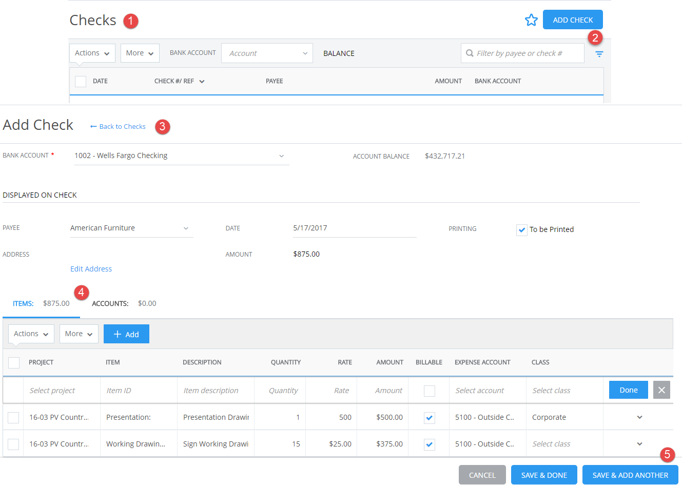Select all item rows via header checkbox
The height and width of the screenshot is (485, 682).
point(14,362)
